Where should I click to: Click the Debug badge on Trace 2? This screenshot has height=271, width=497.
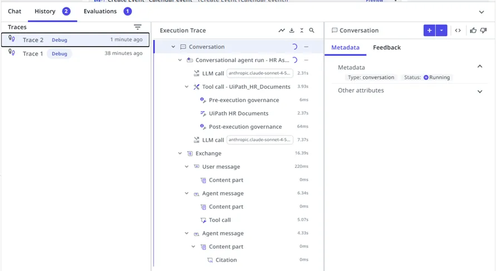pyautogui.click(x=60, y=40)
